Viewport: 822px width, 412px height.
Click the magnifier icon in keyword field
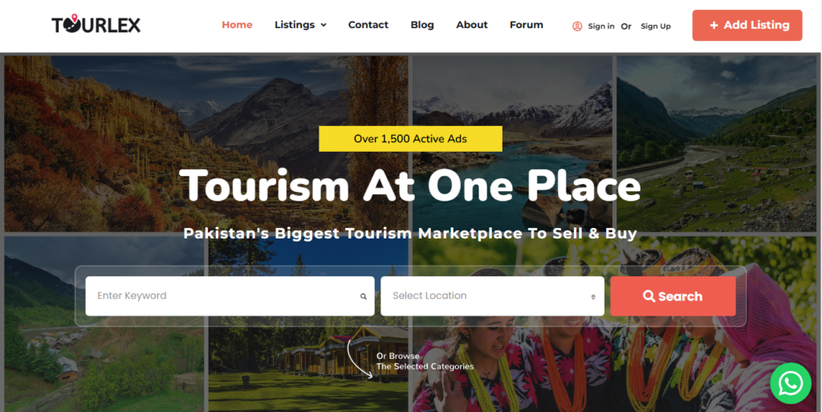(x=364, y=296)
